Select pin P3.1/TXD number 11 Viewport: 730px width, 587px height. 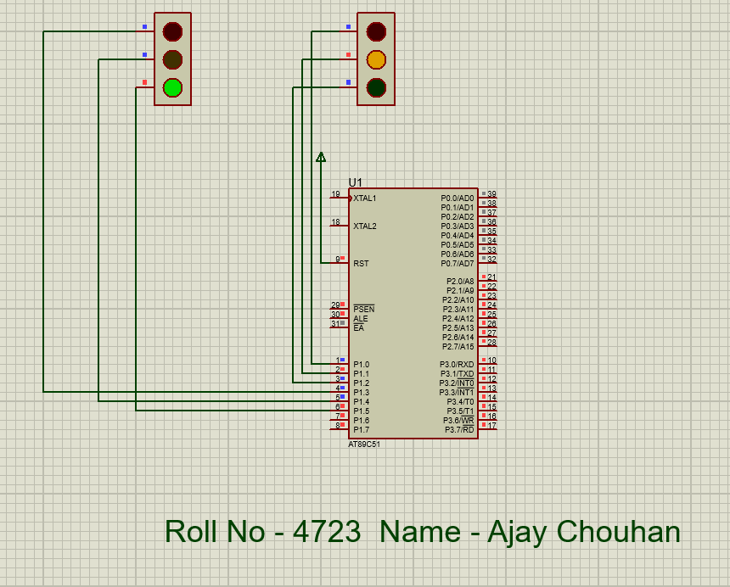pyautogui.click(x=488, y=372)
